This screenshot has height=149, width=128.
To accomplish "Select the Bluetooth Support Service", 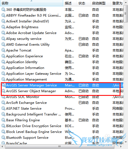I will 27,138.
